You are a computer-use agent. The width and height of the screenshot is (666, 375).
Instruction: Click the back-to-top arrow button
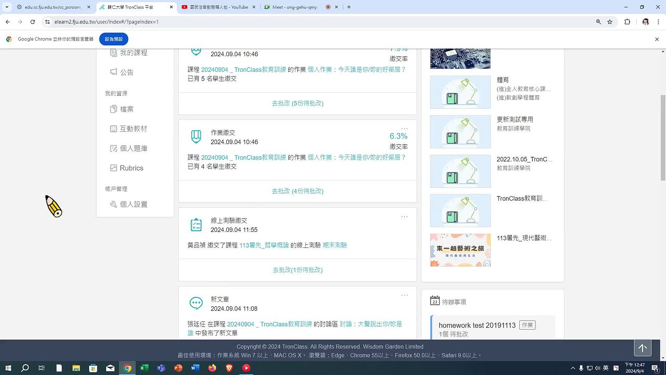pyautogui.click(x=643, y=348)
